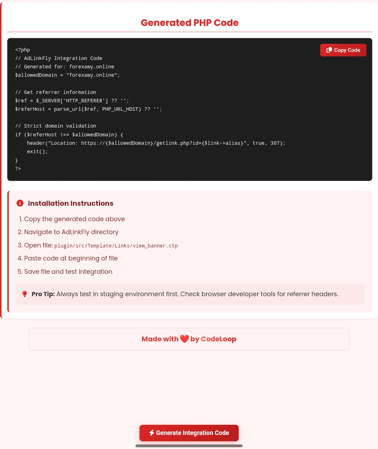Click the opening <?php tag in code
Viewport: 378px width, 449px height.
click(x=23, y=50)
